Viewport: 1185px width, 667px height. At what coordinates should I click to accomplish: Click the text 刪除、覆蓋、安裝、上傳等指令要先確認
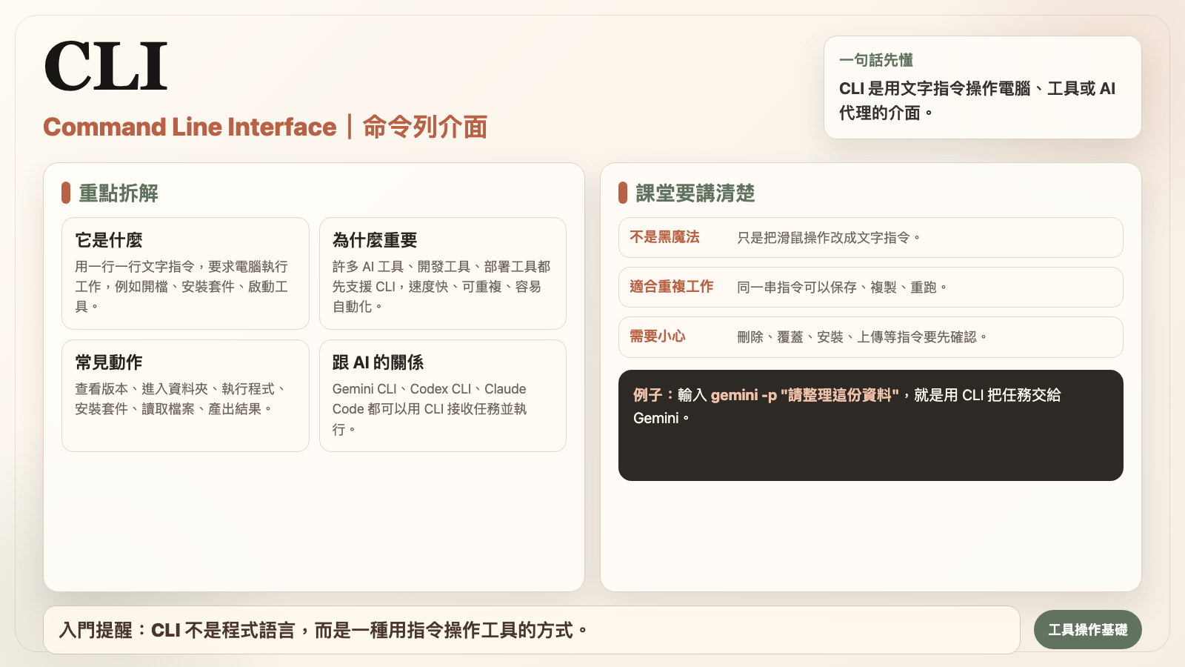pos(862,337)
